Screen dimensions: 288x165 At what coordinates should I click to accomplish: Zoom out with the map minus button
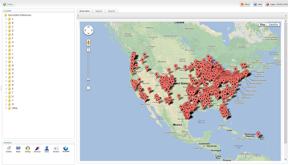coord(88,88)
